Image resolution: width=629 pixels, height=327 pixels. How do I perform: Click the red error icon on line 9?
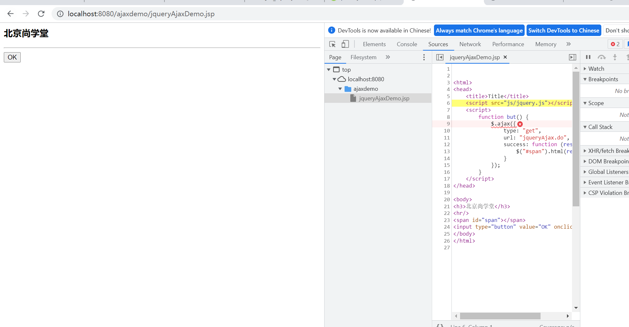520,124
